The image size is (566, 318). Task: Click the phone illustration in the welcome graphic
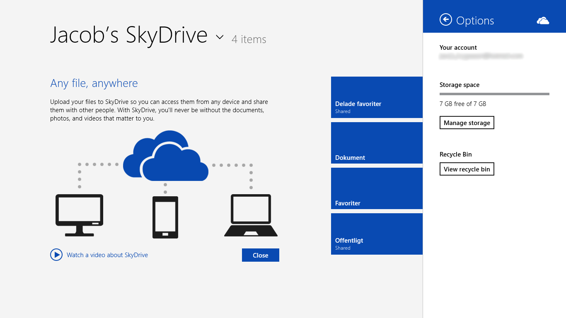pos(165,217)
